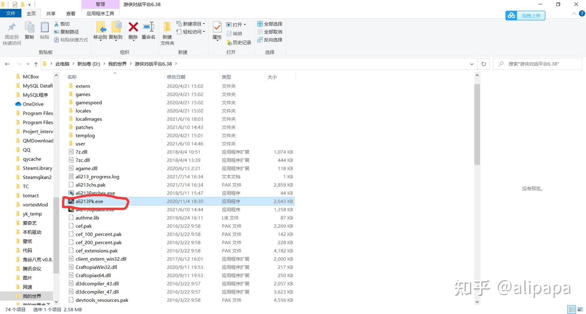
Task: Click the Manage (管理) contextual tab
Action: pos(101,4)
